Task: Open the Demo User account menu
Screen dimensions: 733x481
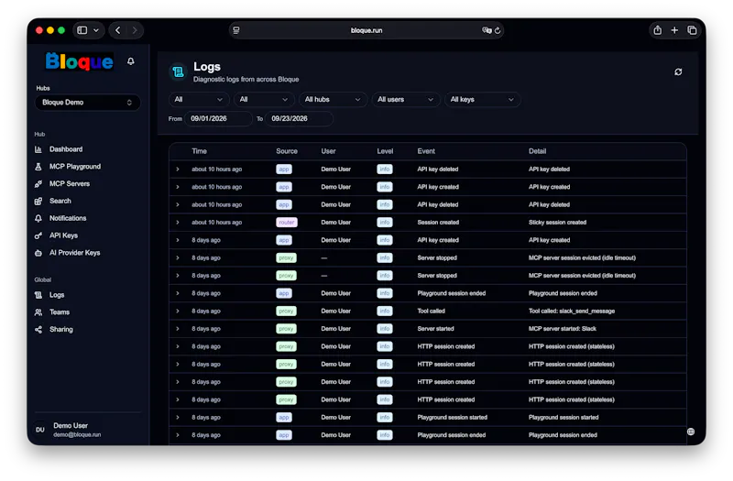Action: [87, 430]
